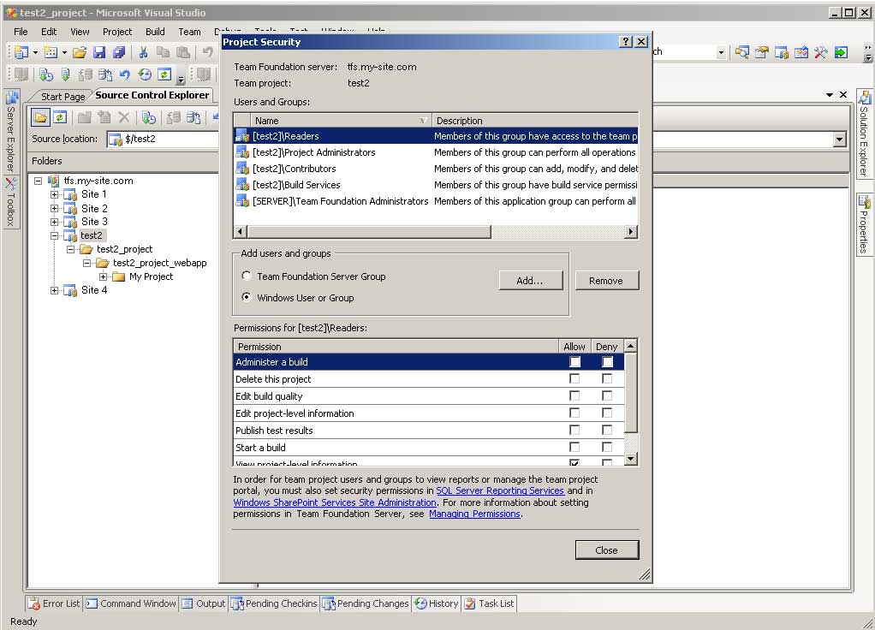The height and width of the screenshot is (630, 875).
Task: Click the help question mark in Project Security
Action: click(x=626, y=42)
